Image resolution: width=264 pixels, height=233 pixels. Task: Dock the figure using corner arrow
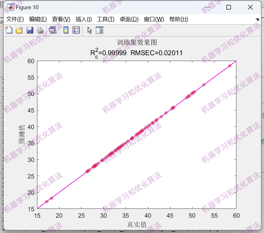tap(257, 19)
